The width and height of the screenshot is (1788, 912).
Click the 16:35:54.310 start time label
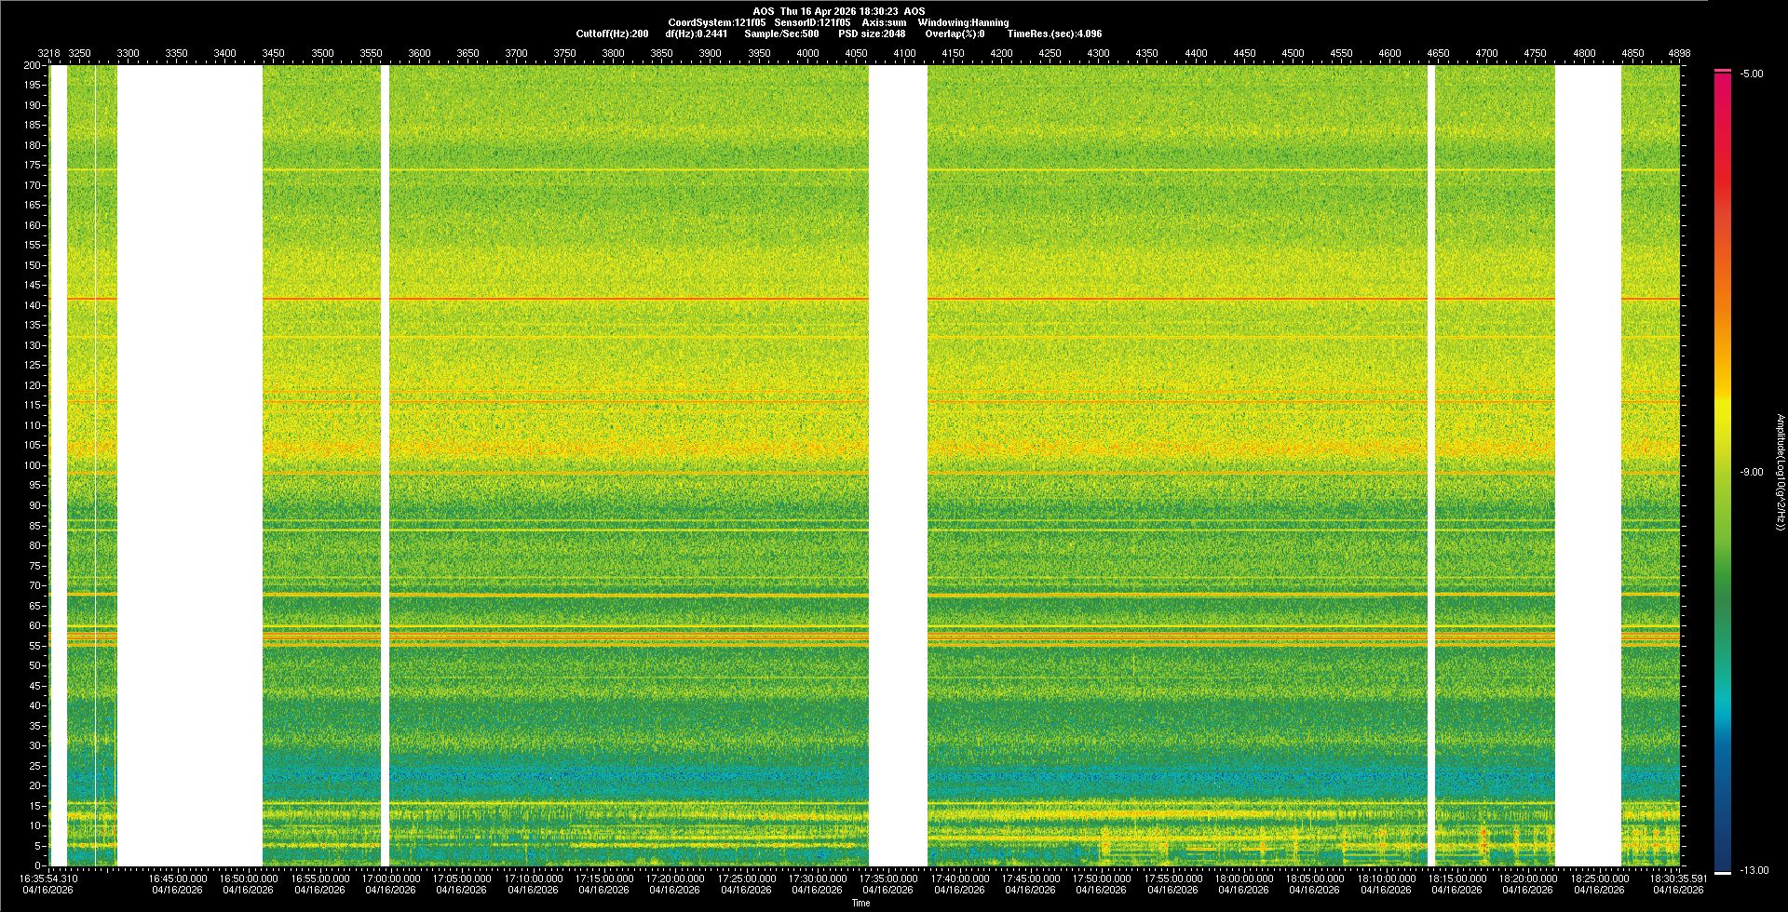point(48,878)
